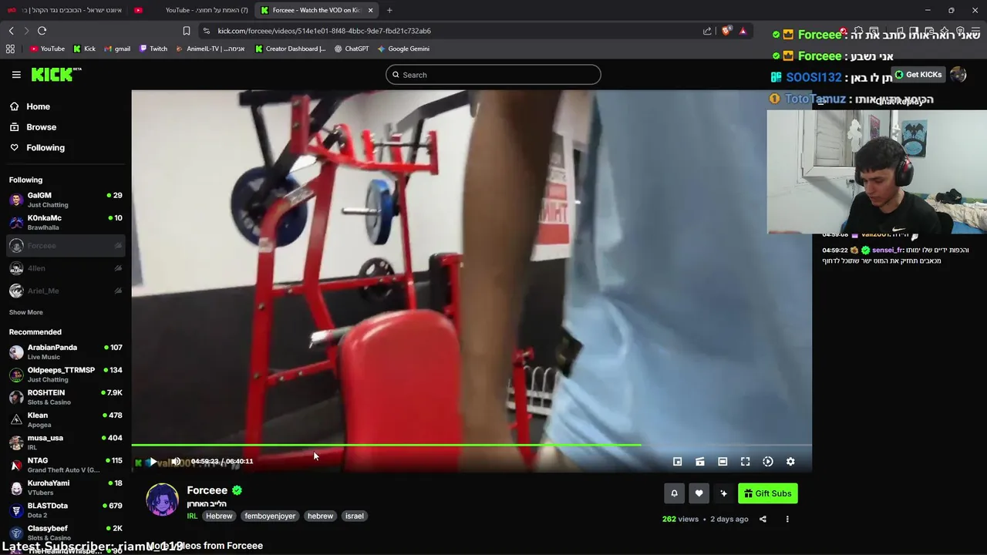Screen dimensions: 987x555
Task: Open the gmail bookmark
Action: tap(117, 49)
